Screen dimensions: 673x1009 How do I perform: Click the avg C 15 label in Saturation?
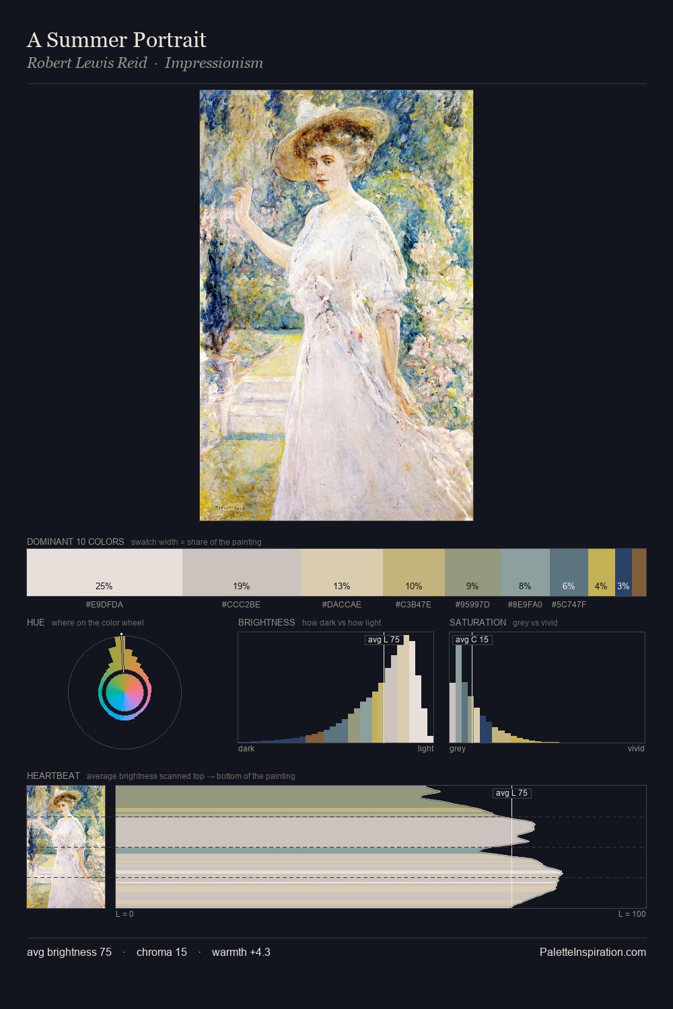(472, 640)
